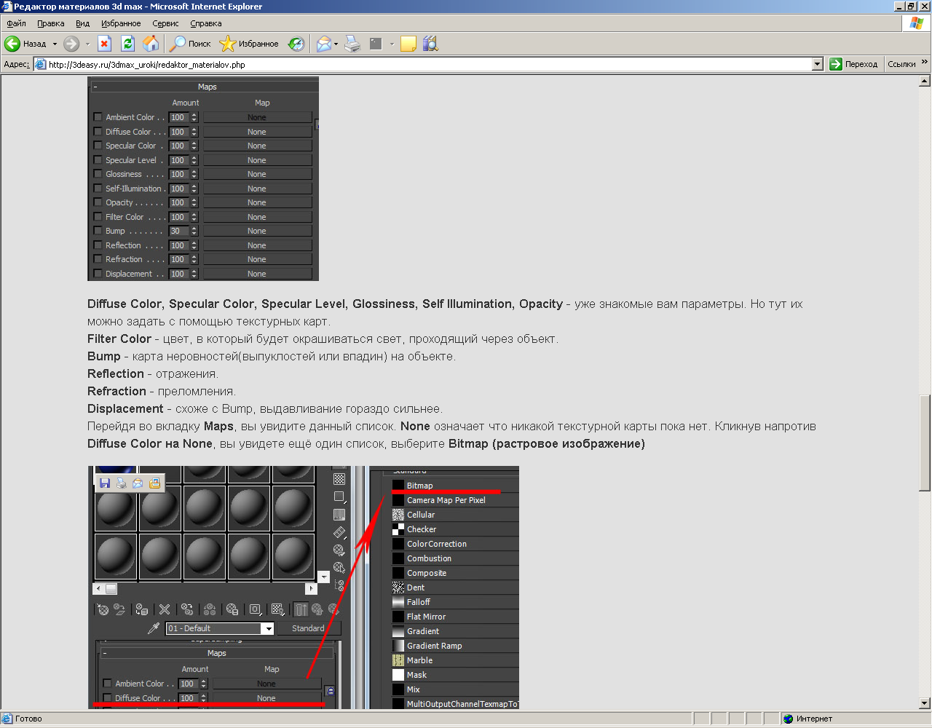Open the Вид menu
This screenshot has width=932, height=728.
pyautogui.click(x=83, y=23)
